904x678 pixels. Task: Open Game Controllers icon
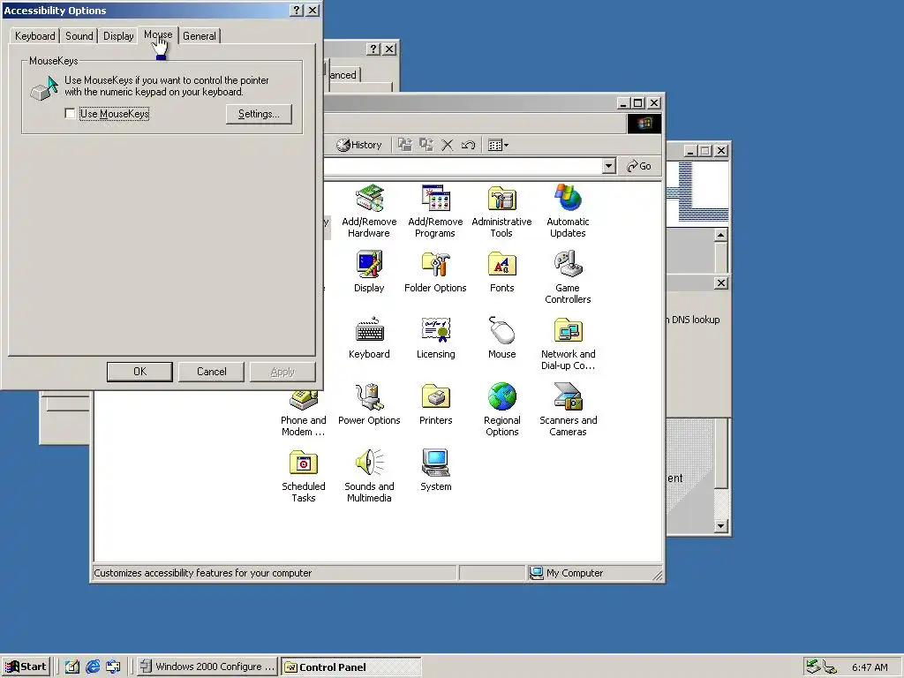[x=568, y=277]
